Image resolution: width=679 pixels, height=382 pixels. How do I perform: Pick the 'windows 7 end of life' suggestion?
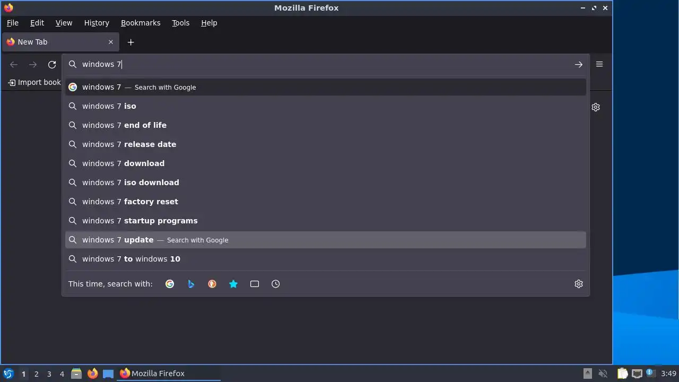pos(326,125)
